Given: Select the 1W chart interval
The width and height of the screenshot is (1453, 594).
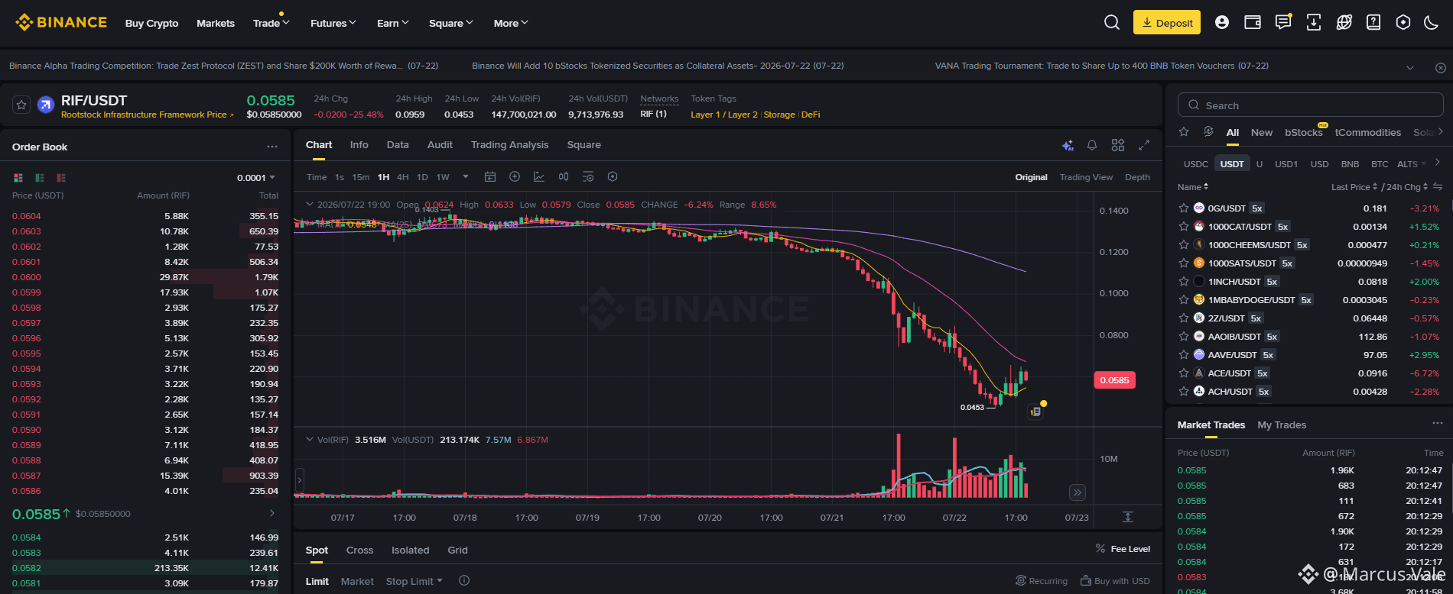Looking at the screenshot, I should pos(443,177).
